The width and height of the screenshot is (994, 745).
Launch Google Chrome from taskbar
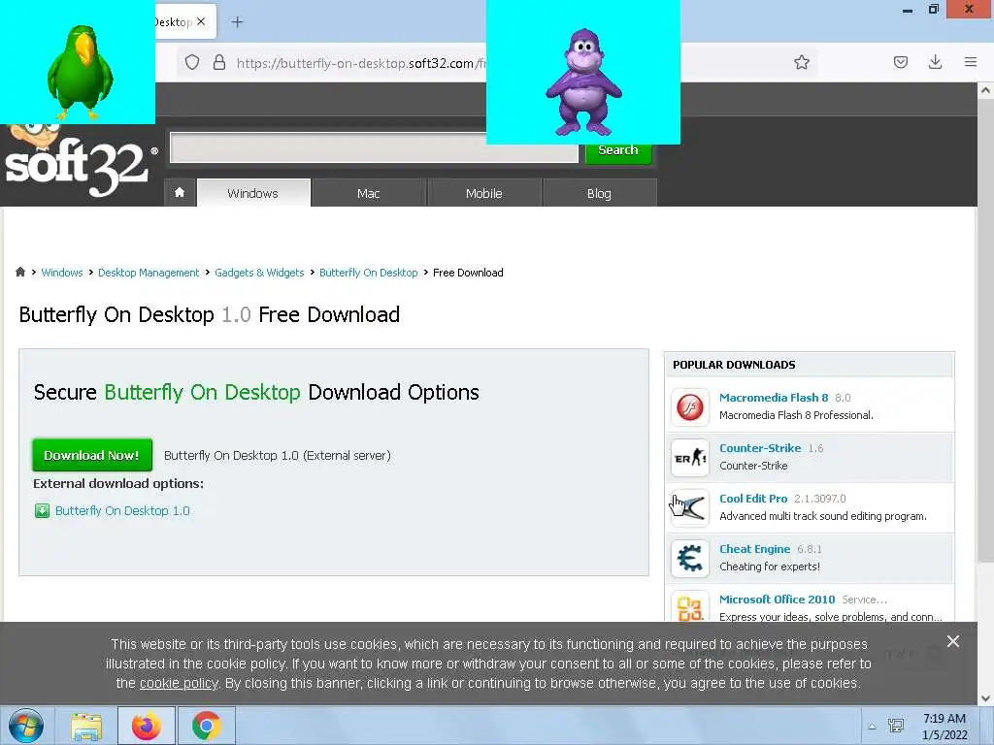pos(206,726)
